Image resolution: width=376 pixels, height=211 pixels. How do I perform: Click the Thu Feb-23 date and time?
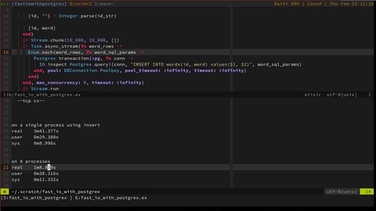click(351, 4)
